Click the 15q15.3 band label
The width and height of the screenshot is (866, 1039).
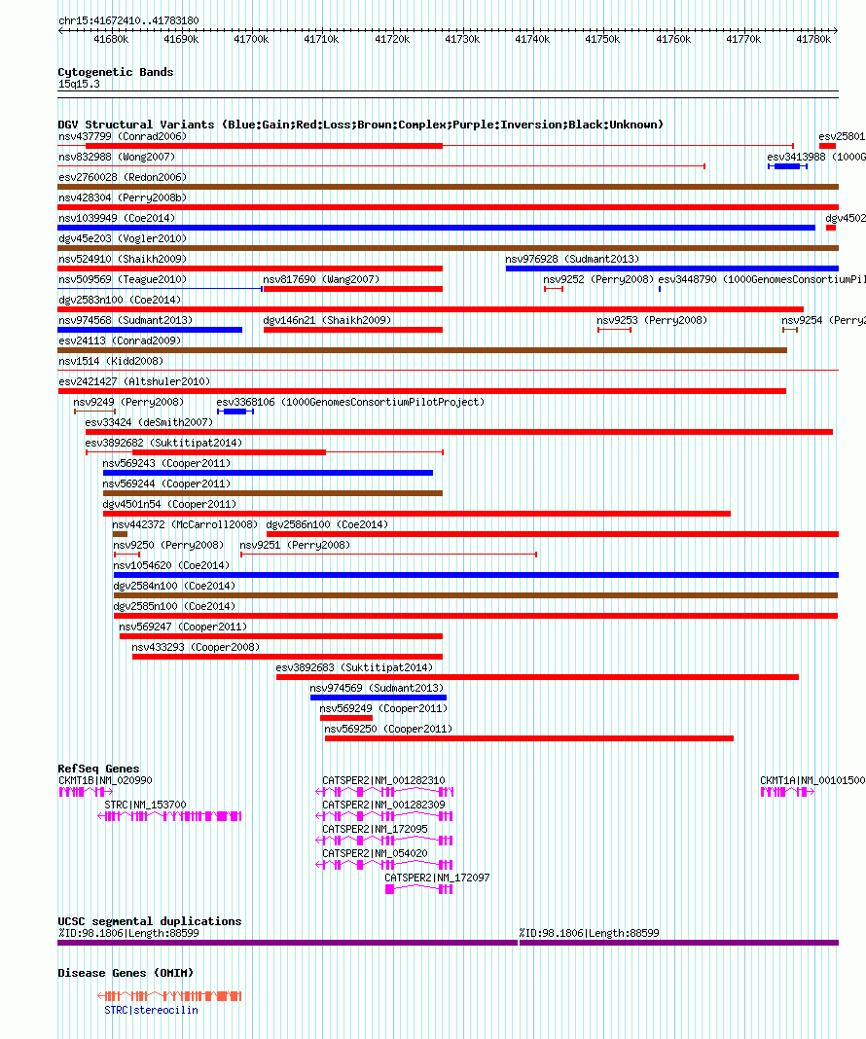(79, 85)
